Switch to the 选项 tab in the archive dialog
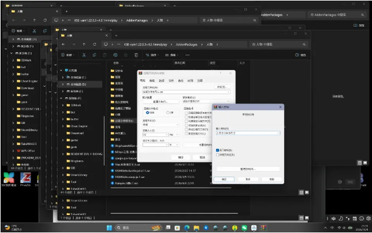The image size is (372, 233). coord(162,81)
